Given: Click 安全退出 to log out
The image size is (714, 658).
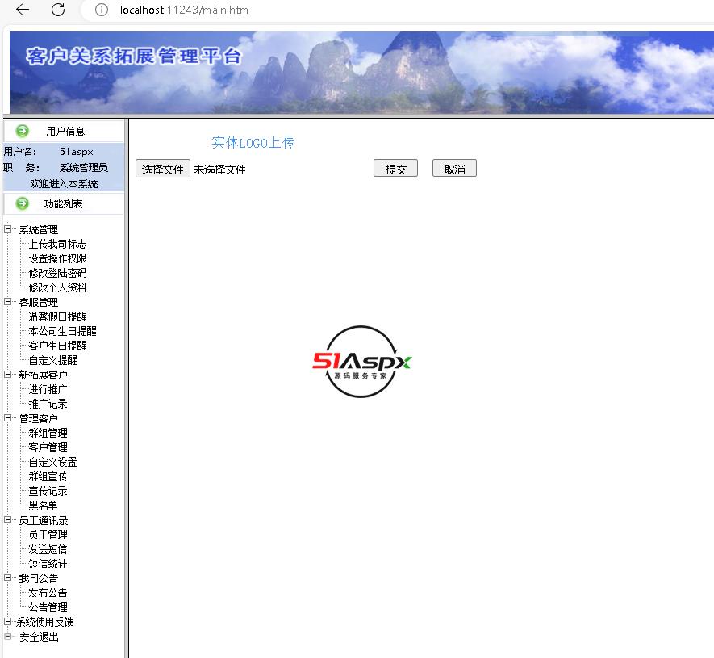Looking at the screenshot, I should click(39, 638).
